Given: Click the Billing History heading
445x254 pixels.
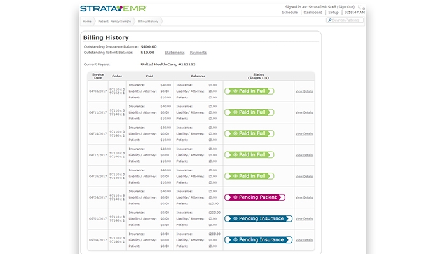Looking at the screenshot, I should tap(106, 37).
